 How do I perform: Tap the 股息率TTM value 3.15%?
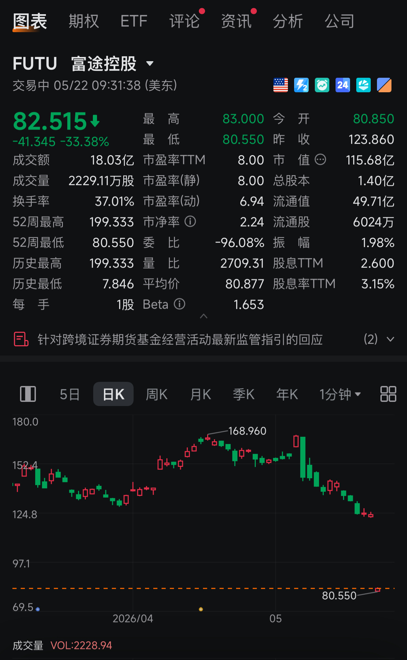378,284
